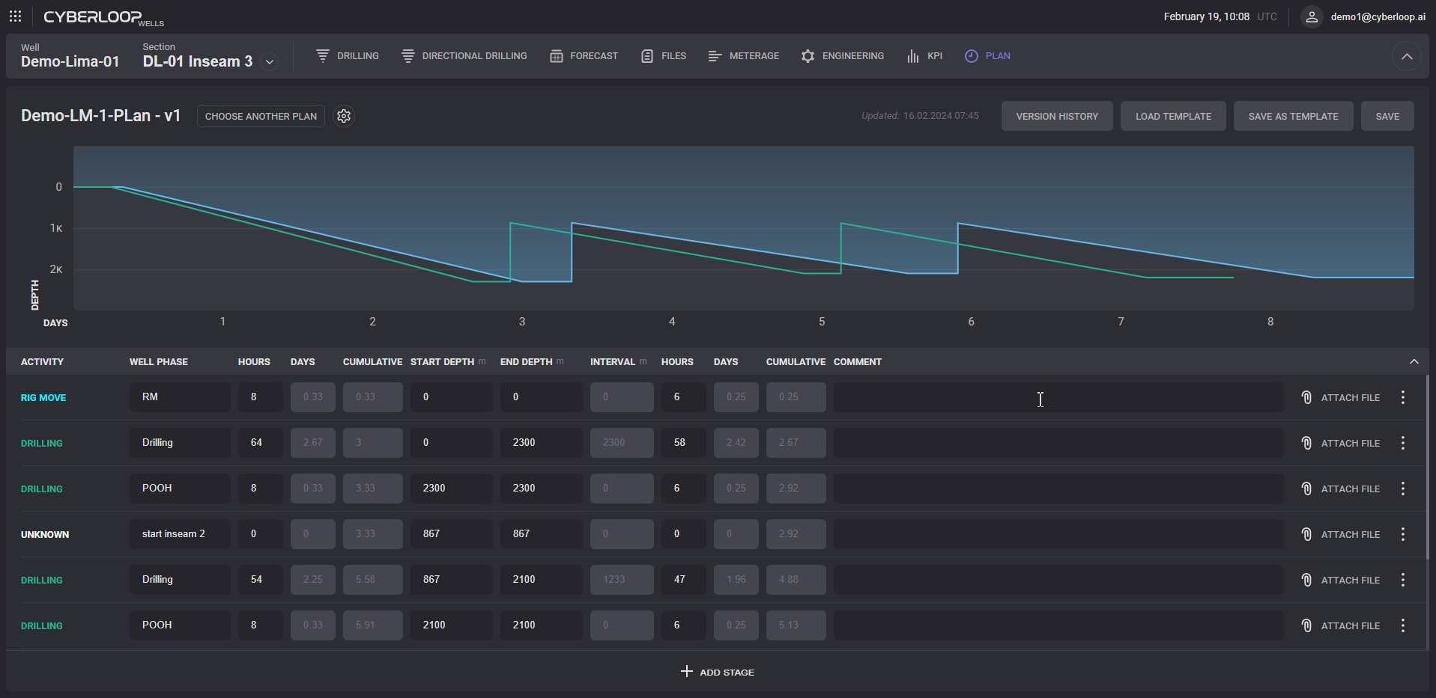Click End Depth field showing 2300 in Drilling row
Viewport: 1436px width, 698px height.
(541, 443)
